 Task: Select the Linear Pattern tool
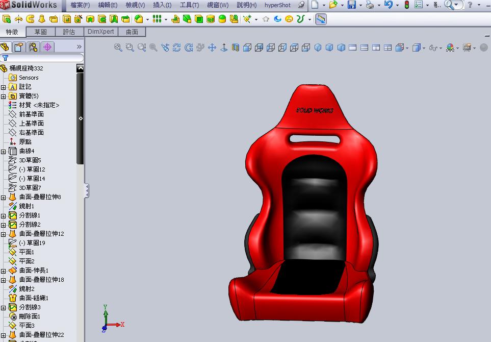pos(157,19)
